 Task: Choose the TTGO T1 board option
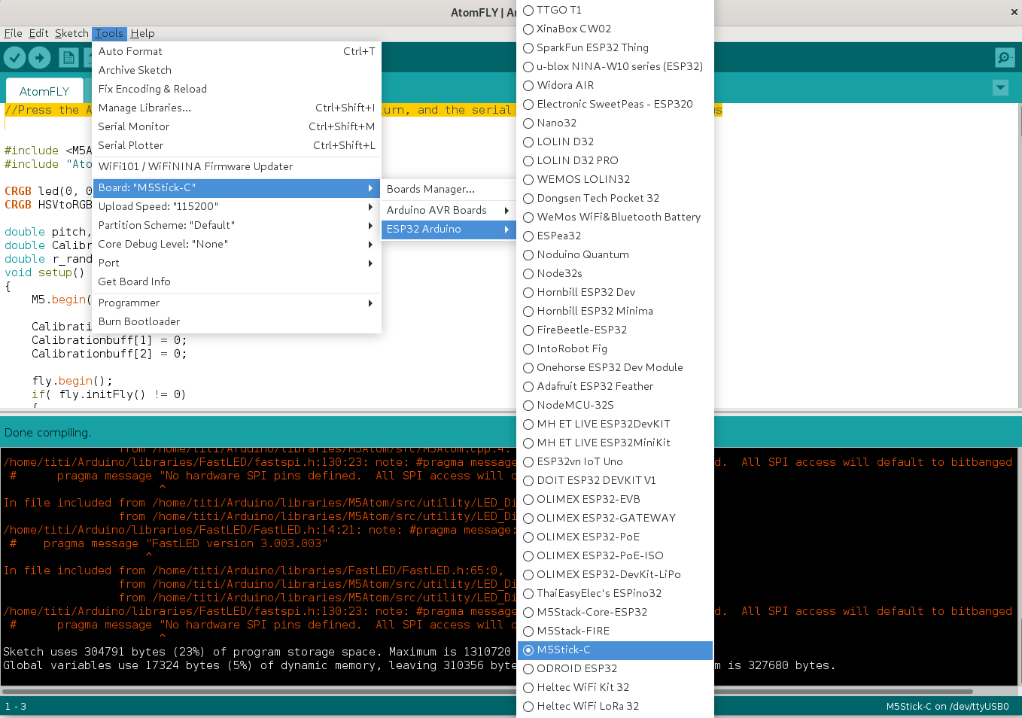click(558, 11)
